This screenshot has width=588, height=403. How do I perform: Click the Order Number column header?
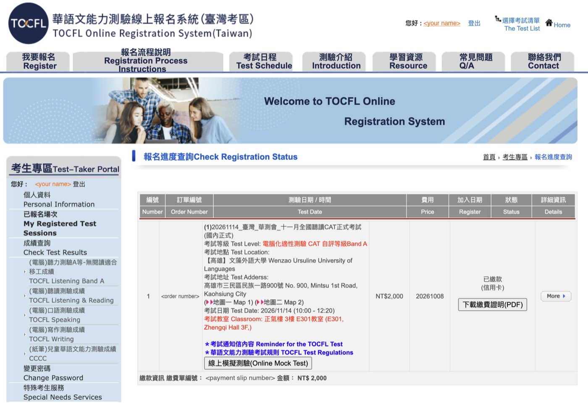point(189,212)
